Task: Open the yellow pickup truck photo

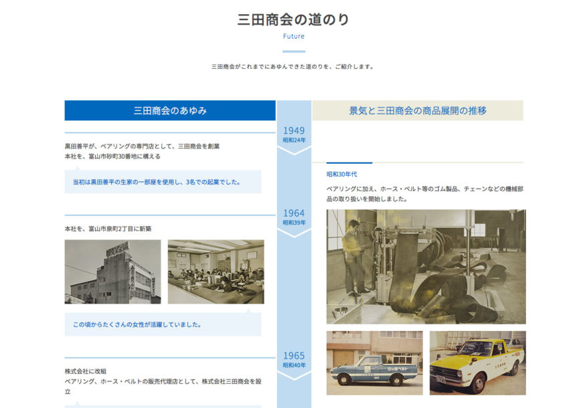Action: pos(477,363)
